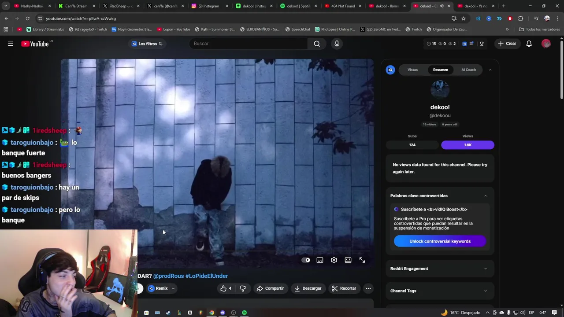Select the Resumen tab
The width and height of the screenshot is (564, 317).
(x=440, y=70)
